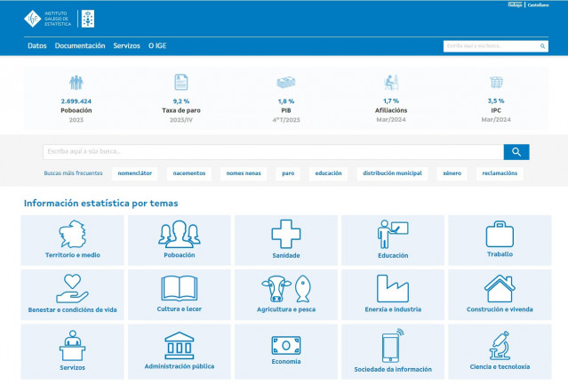
Task: Focus the main 'Escriba aquí a súa busca' field
Action: [273, 152]
